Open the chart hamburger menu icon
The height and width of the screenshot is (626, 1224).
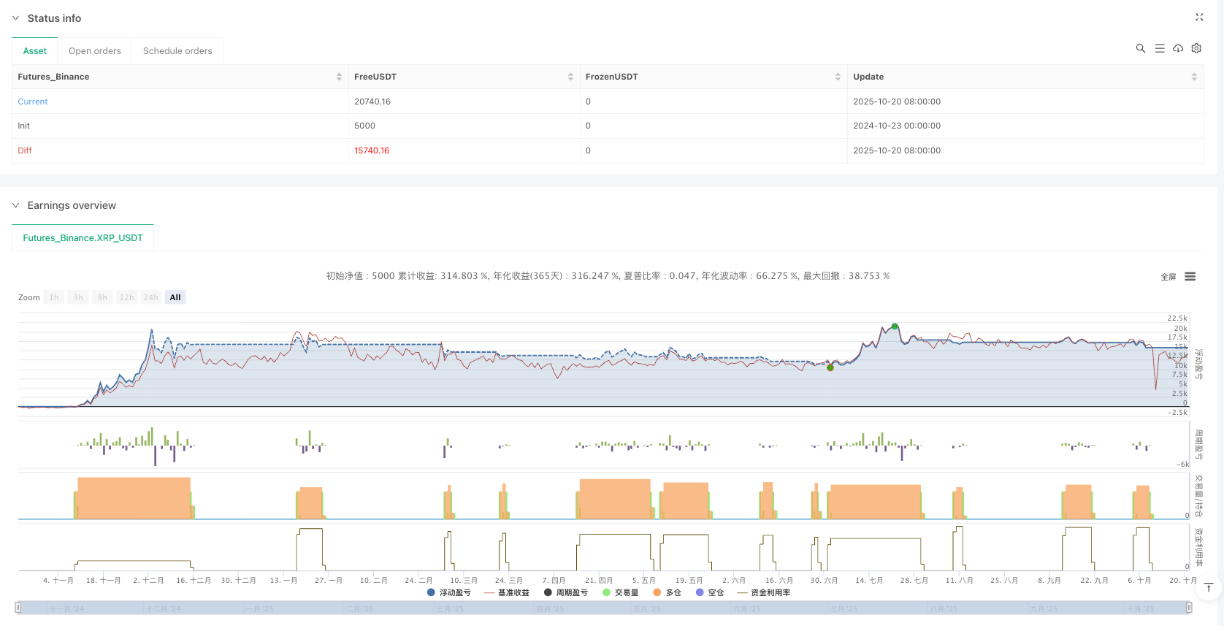pos(1190,277)
